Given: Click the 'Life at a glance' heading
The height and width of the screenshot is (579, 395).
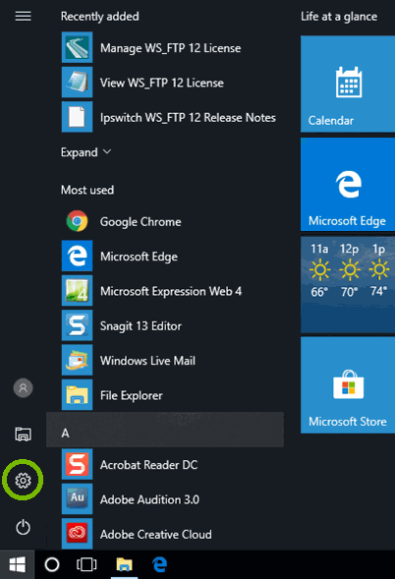Looking at the screenshot, I should [x=339, y=17].
